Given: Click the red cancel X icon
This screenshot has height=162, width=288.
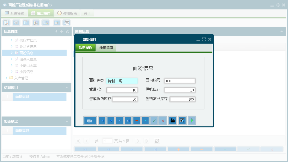Looking at the screenshot, I should point(163,121).
